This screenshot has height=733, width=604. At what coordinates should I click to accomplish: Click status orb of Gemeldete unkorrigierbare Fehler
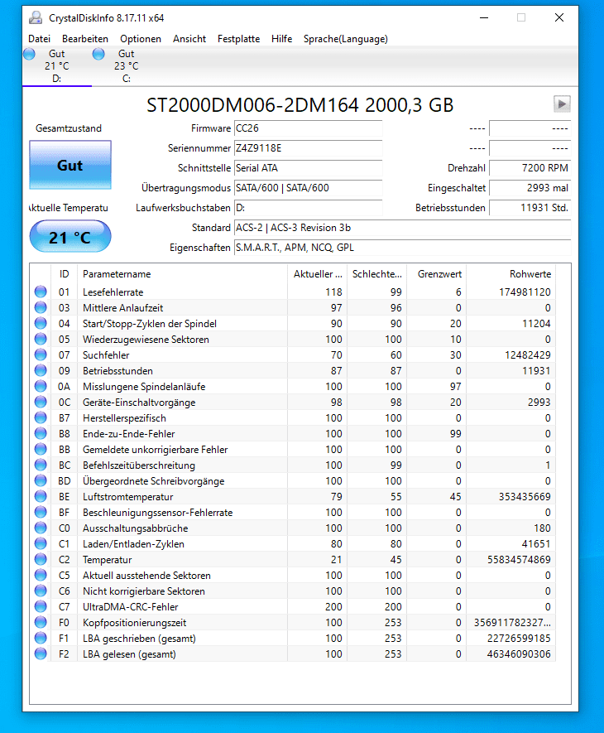41,449
